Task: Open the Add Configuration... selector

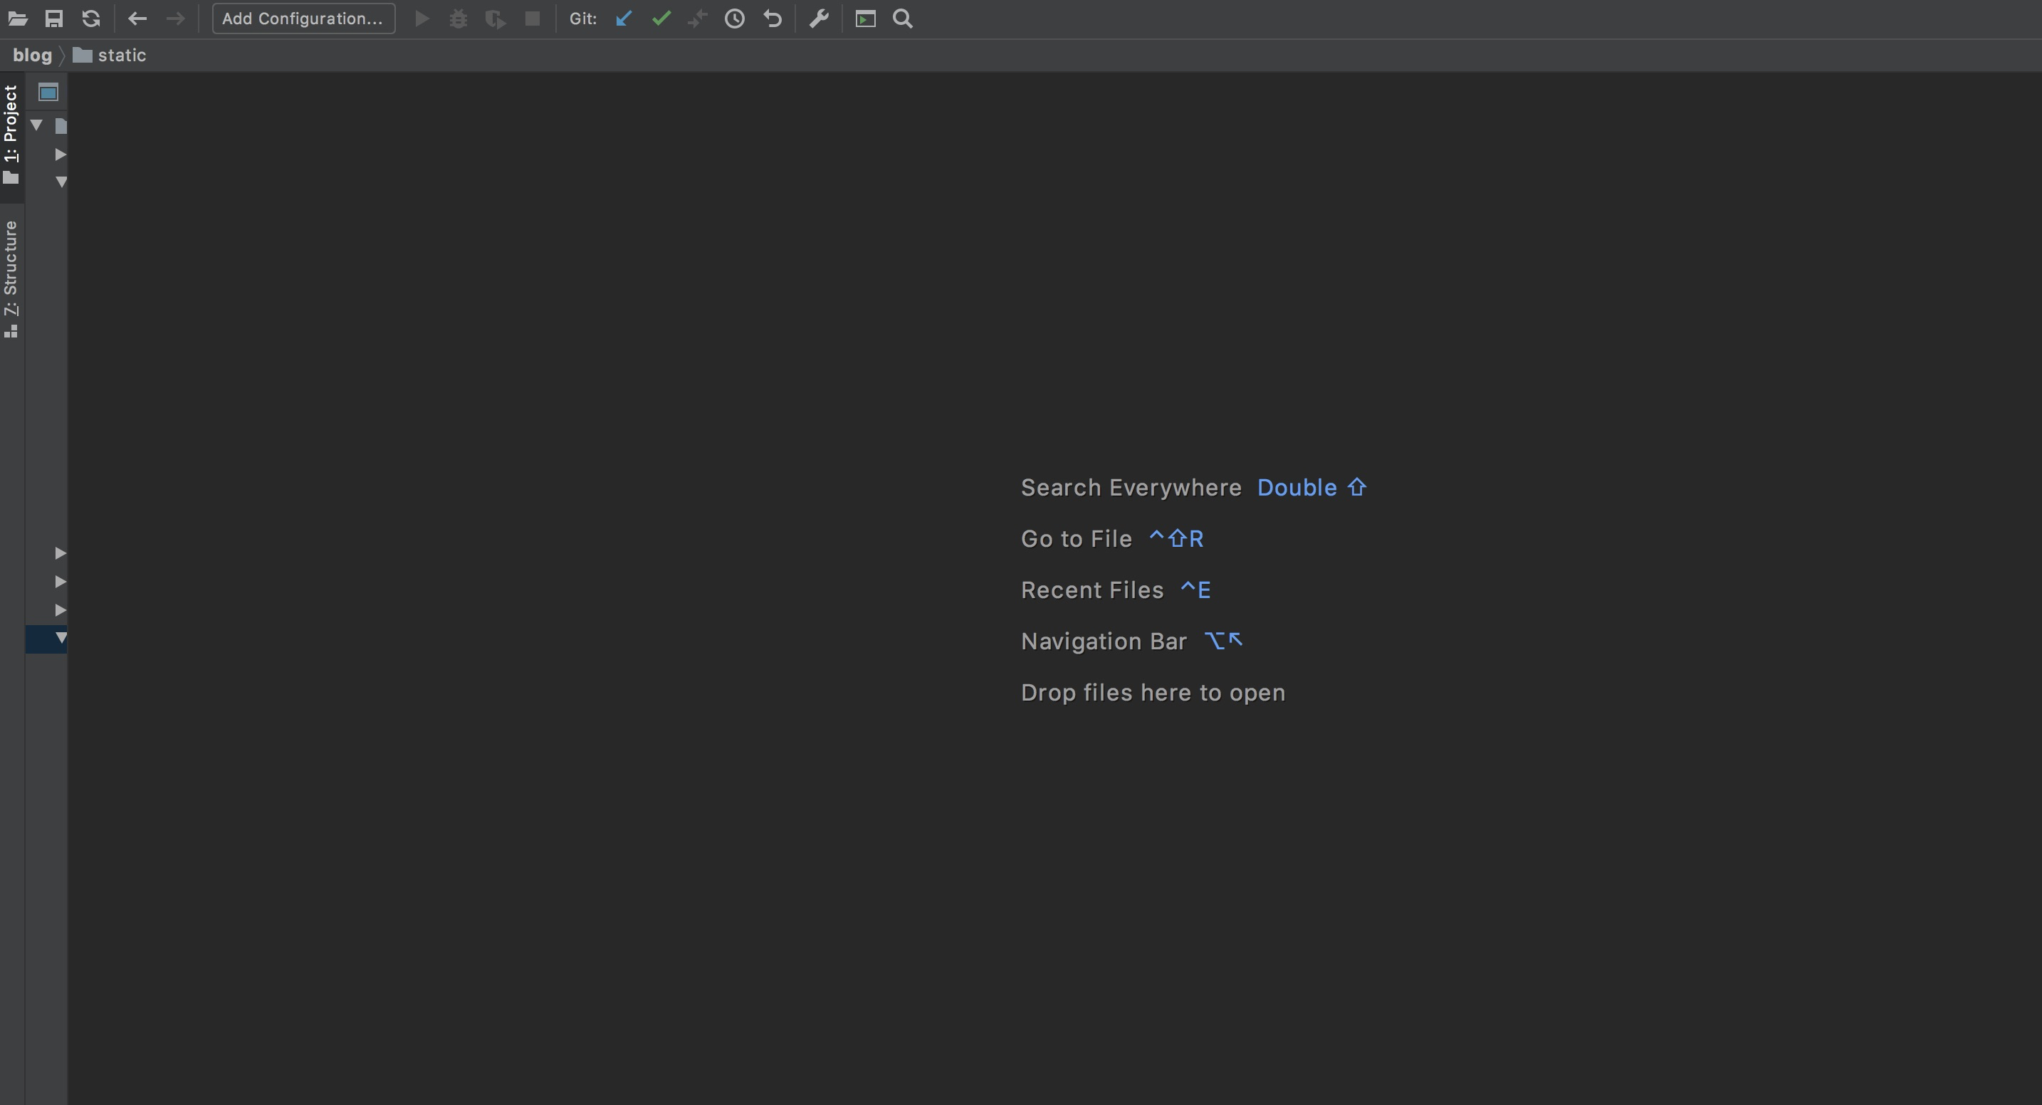Action: pos(303,19)
